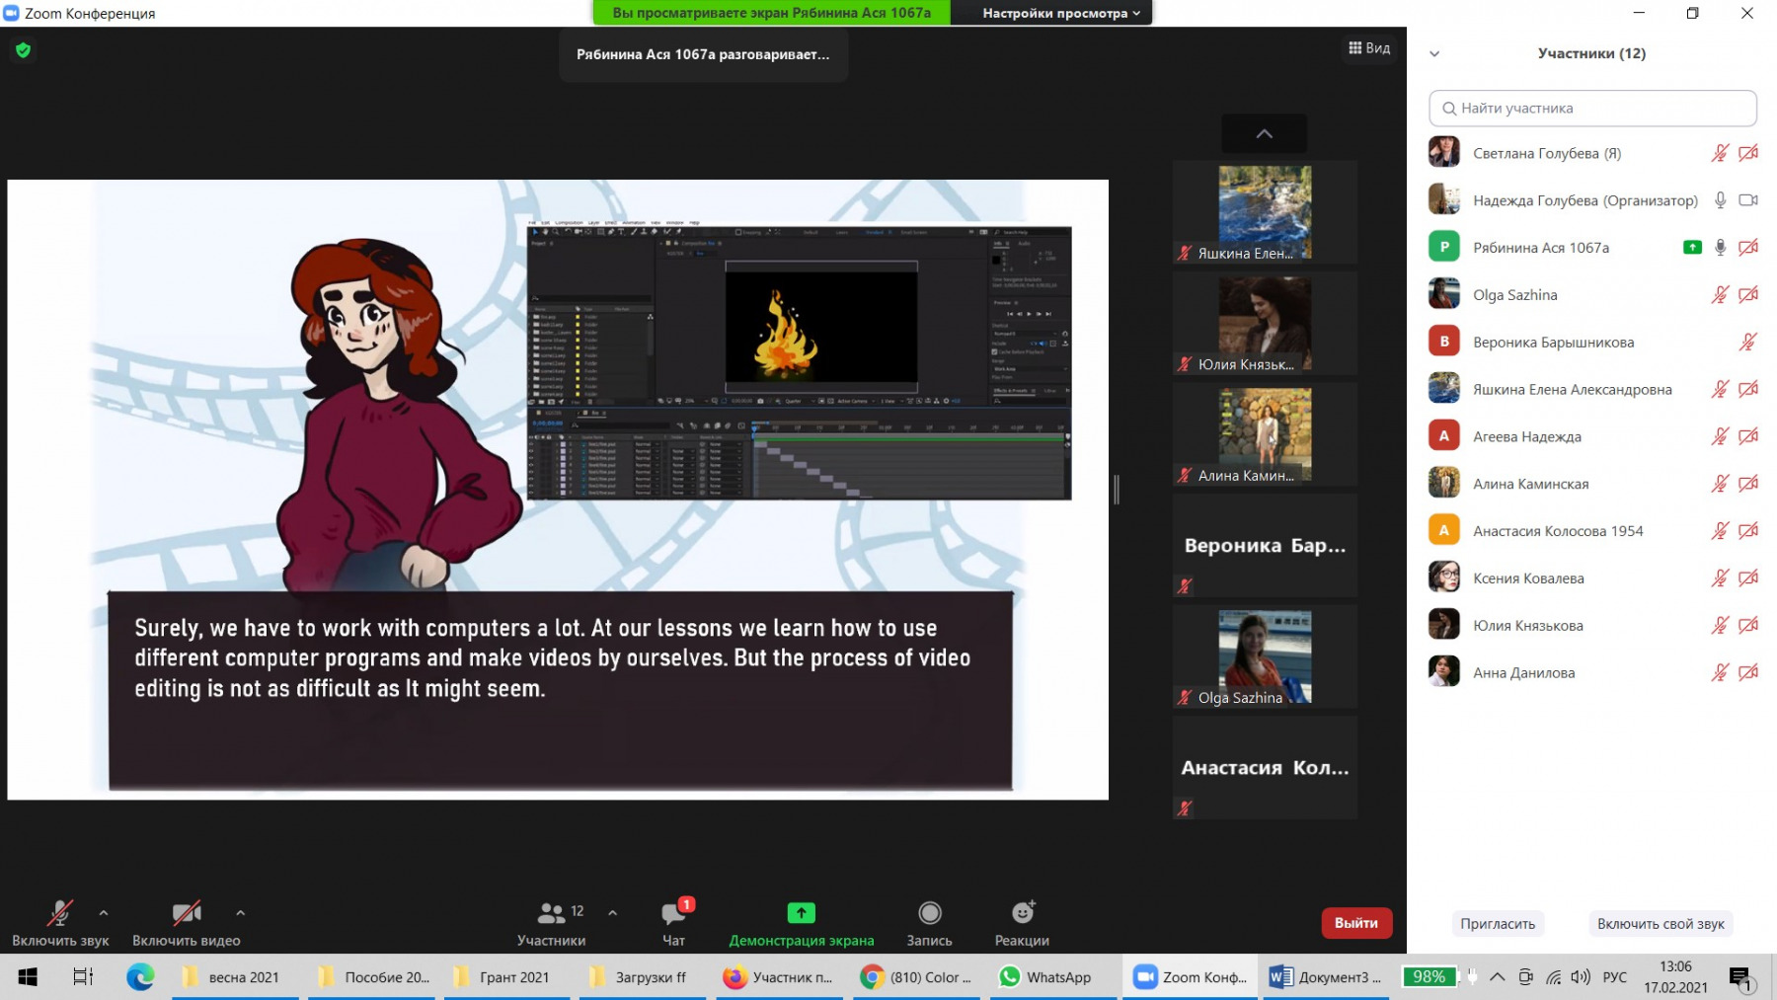Click the green Share Screen icon
Screen dimensions: 1777x1000
tap(801, 913)
